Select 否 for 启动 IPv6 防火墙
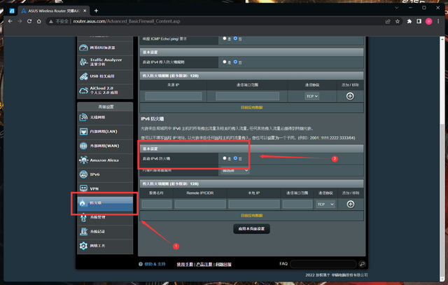This screenshot has width=448, height=285. 235,159
